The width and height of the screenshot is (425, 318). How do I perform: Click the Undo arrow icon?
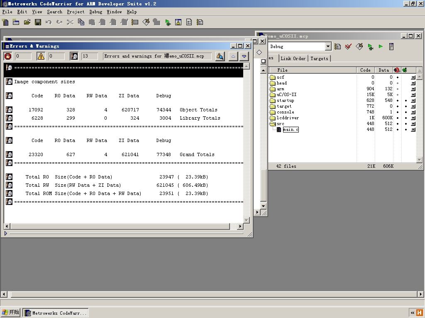(49, 22)
